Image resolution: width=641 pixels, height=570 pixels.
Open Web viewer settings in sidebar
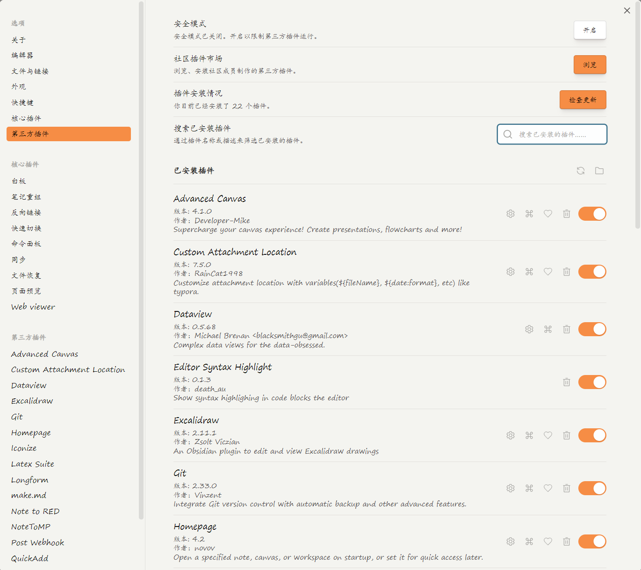point(69,307)
